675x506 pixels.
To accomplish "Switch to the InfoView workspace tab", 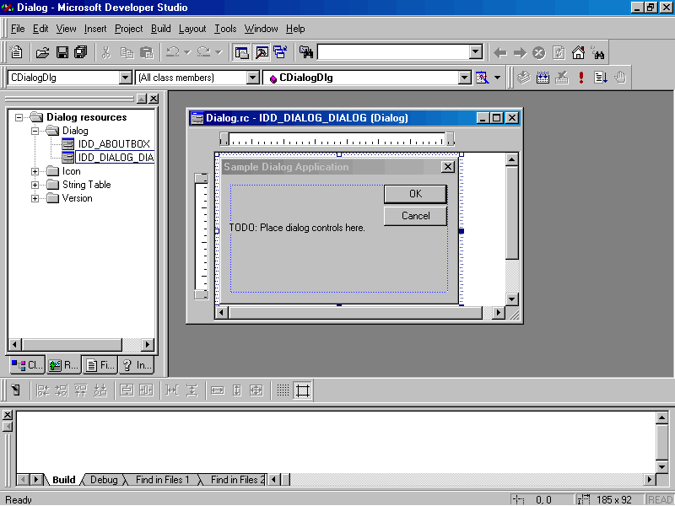I will point(137,365).
